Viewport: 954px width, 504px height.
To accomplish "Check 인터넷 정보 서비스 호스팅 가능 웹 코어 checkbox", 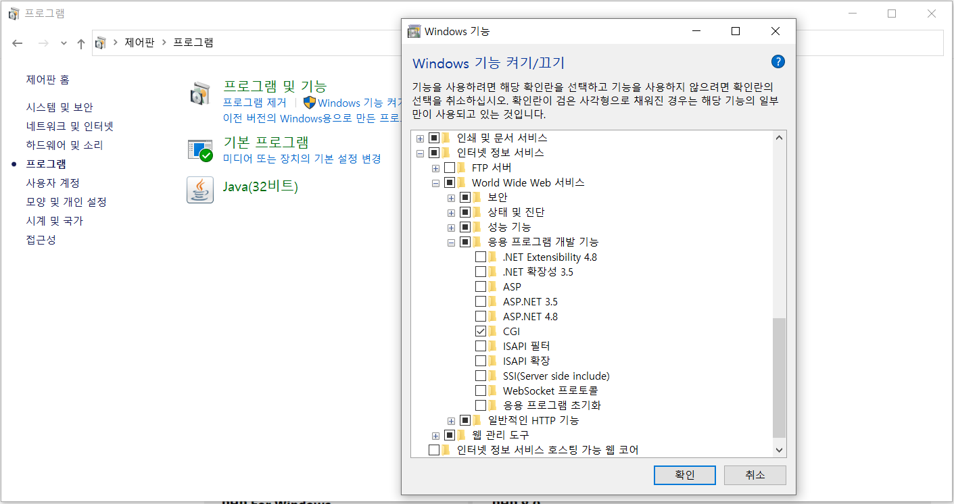I will click(434, 450).
